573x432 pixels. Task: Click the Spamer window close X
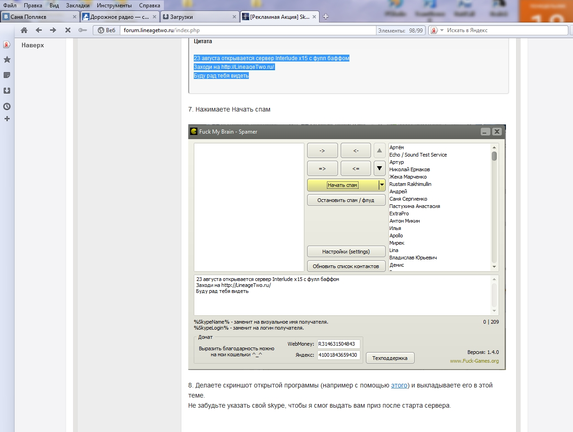[x=497, y=132]
